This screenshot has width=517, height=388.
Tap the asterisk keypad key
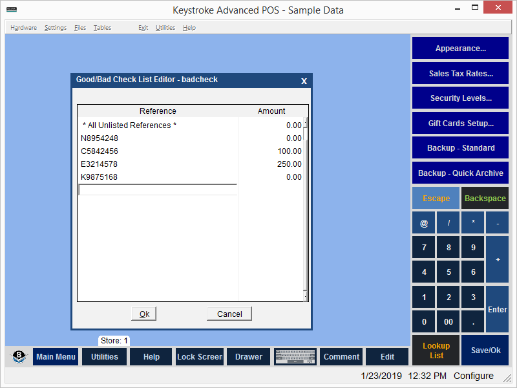[473, 222]
